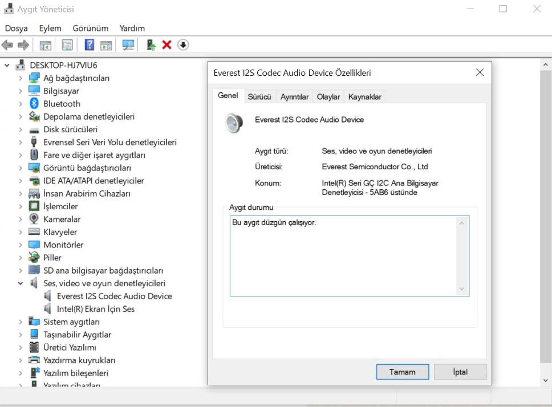Open the Properties toolbar icon
This screenshot has height=407, width=552.
(67, 44)
